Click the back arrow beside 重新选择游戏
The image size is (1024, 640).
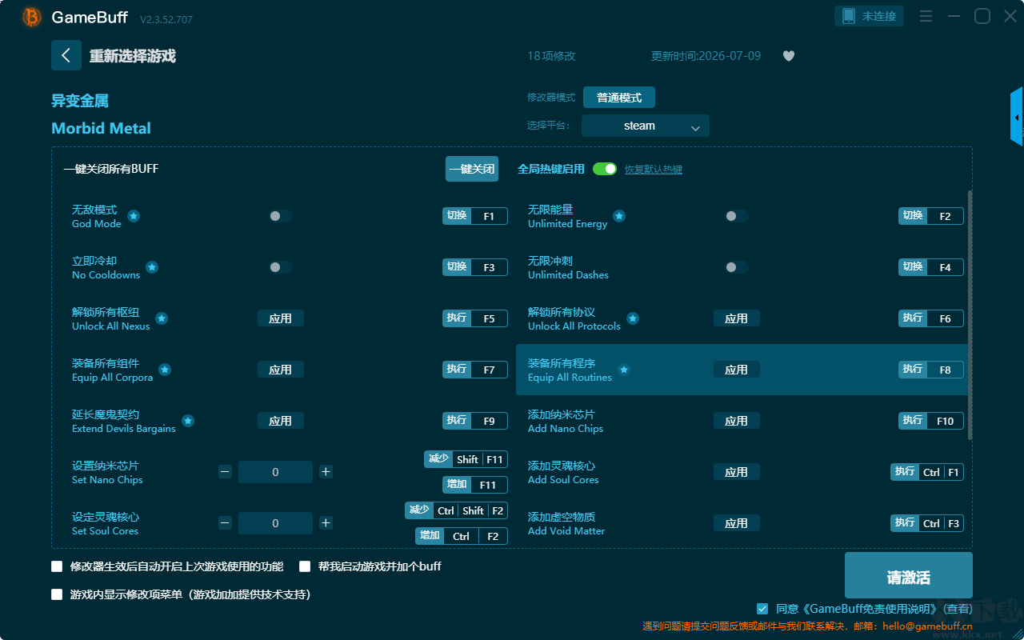click(66, 55)
